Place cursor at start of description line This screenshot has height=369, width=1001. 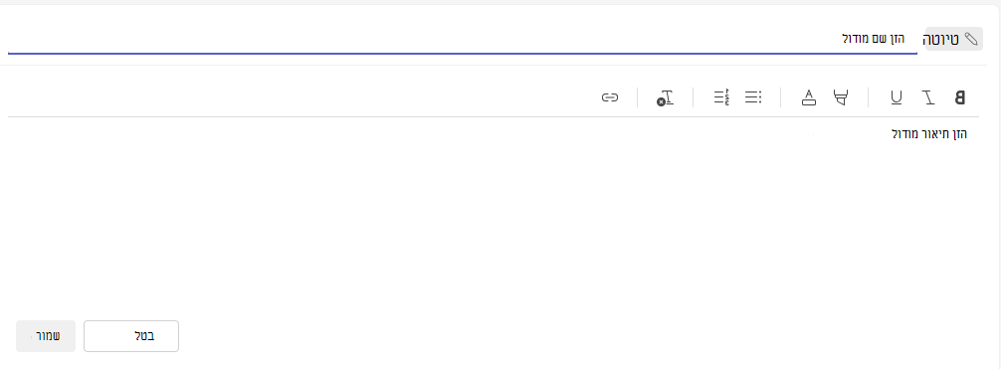coord(968,134)
